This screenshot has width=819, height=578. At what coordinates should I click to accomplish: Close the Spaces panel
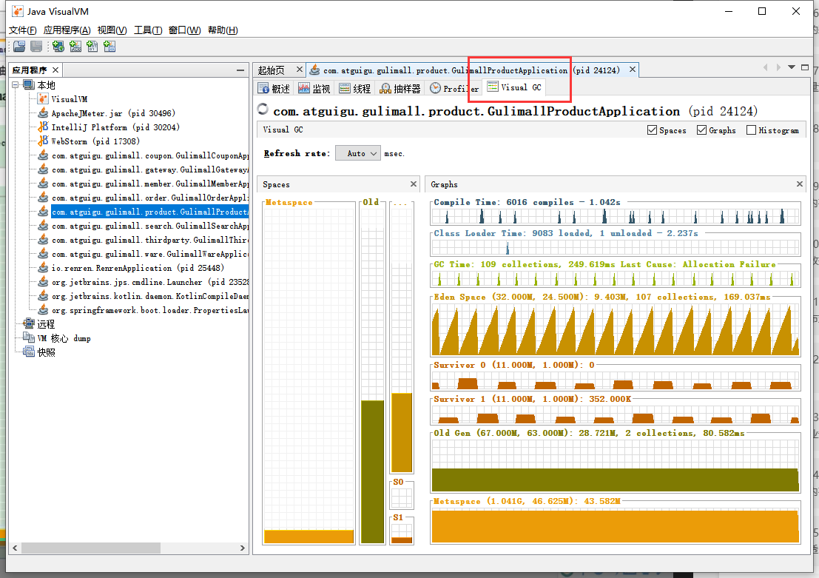[413, 184]
